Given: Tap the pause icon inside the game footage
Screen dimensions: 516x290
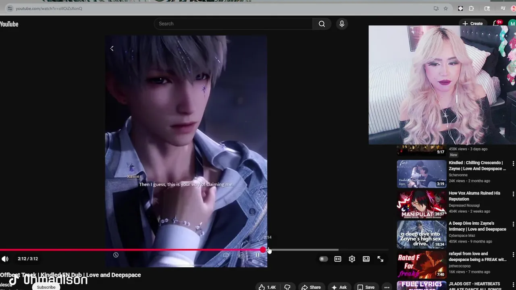Looking at the screenshot, I should (x=257, y=255).
